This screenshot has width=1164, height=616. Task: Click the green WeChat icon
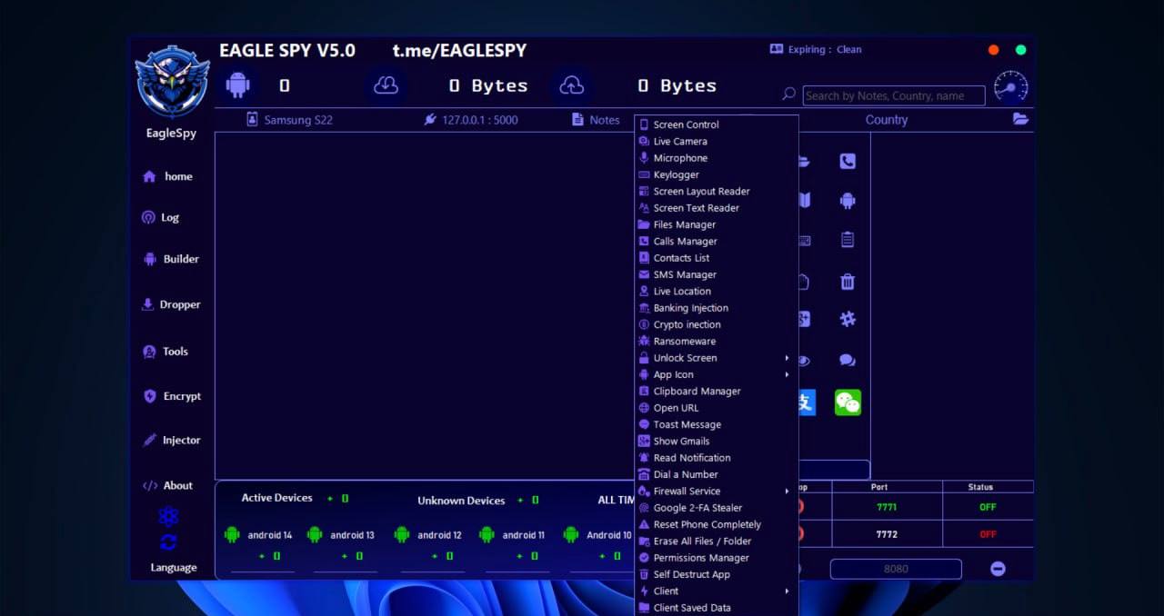[848, 402]
